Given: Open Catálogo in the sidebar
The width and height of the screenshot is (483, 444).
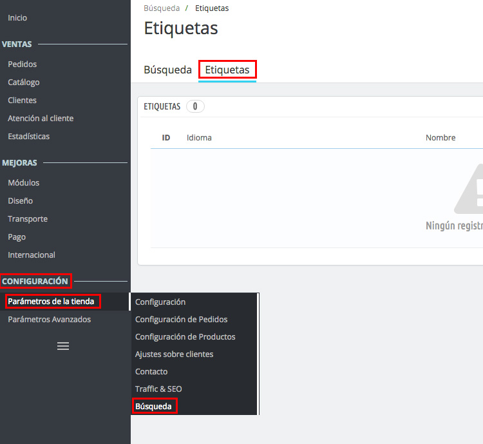Looking at the screenshot, I should point(24,82).
